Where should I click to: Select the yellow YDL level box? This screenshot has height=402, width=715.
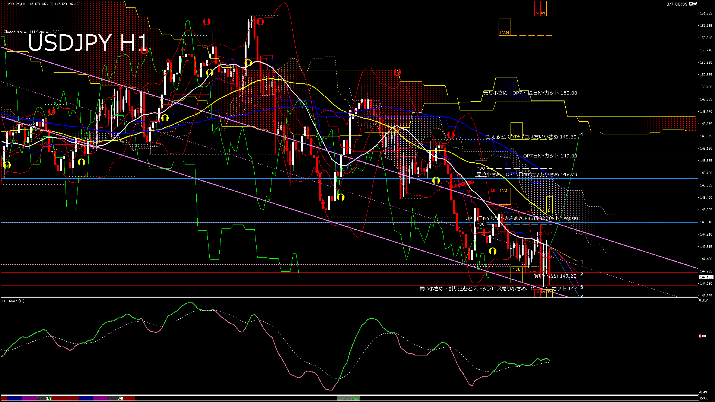coord(517,275)
